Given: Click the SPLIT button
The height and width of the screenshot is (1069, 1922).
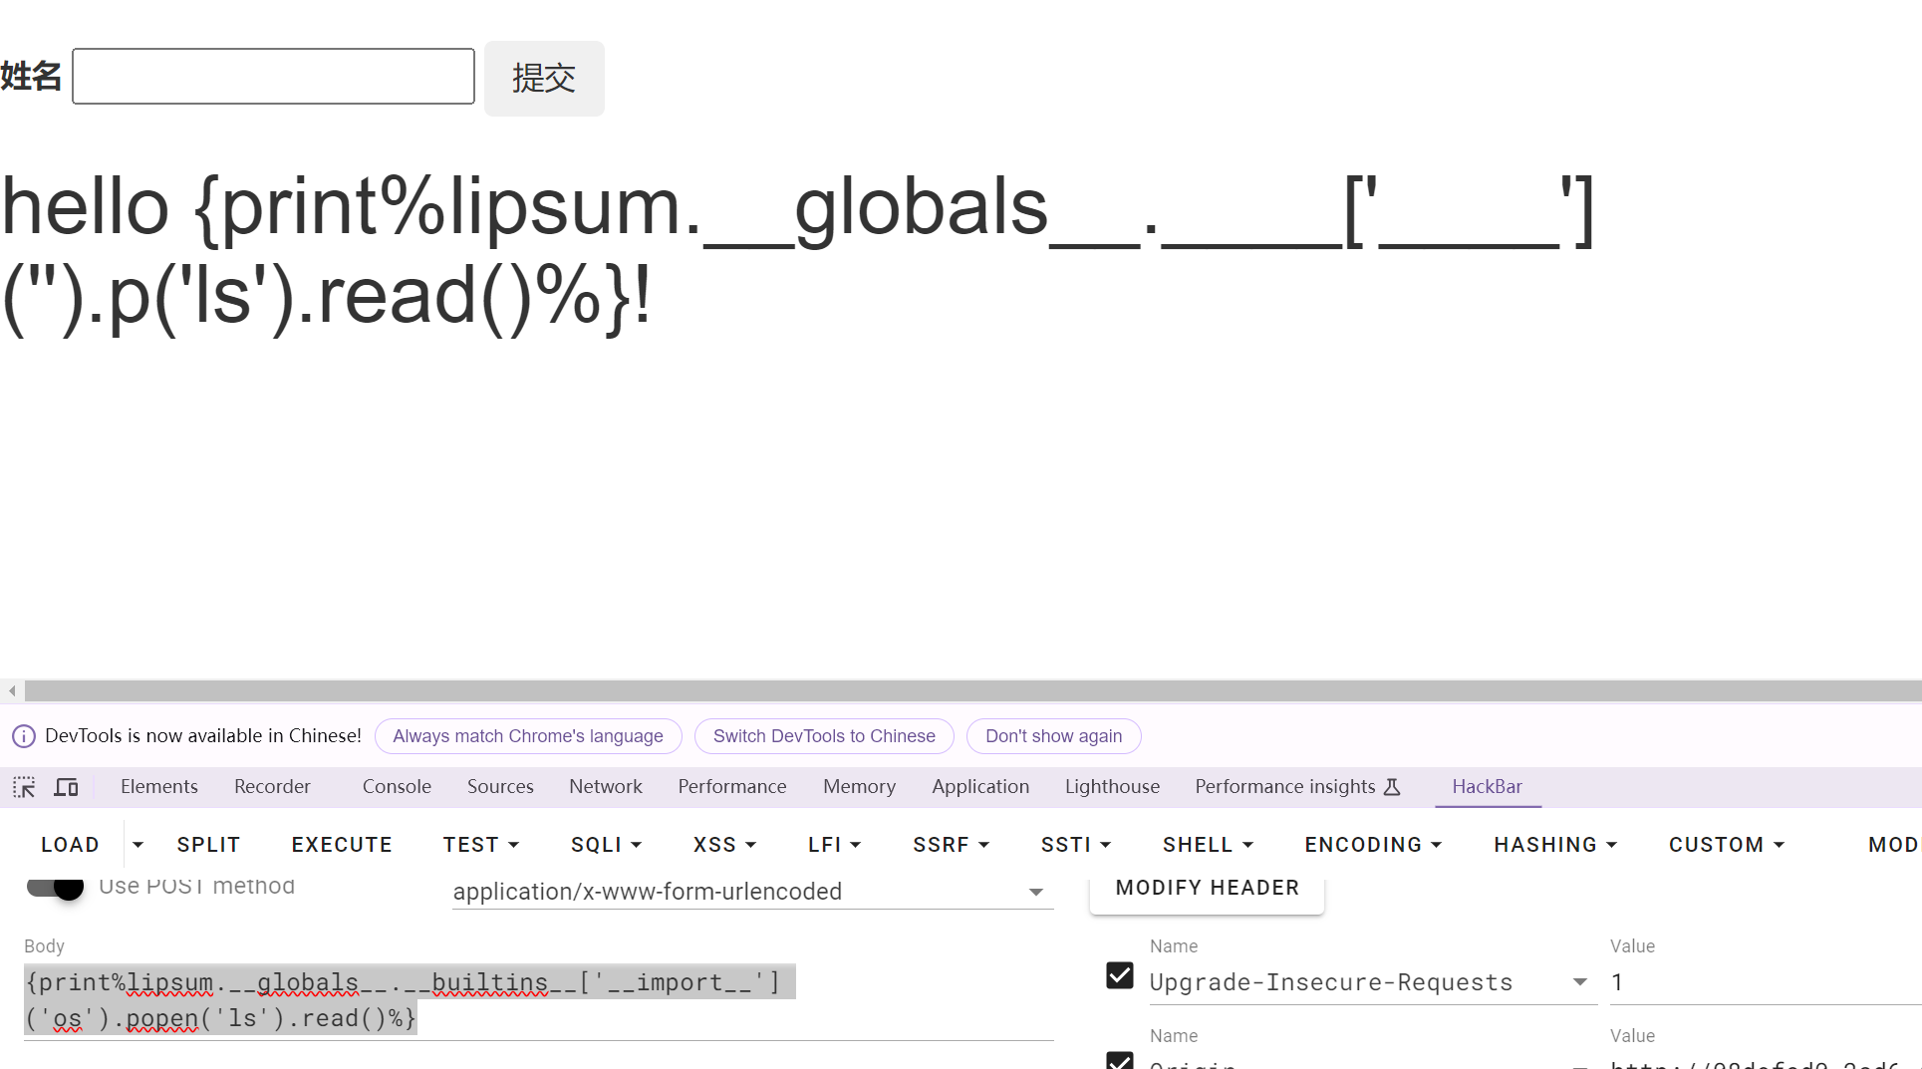Looking at the screenshot, I should click(x=208, y=845).
